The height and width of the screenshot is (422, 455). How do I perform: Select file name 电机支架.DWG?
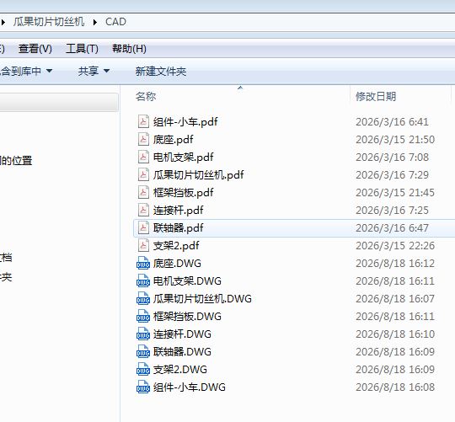coord(187,281)
